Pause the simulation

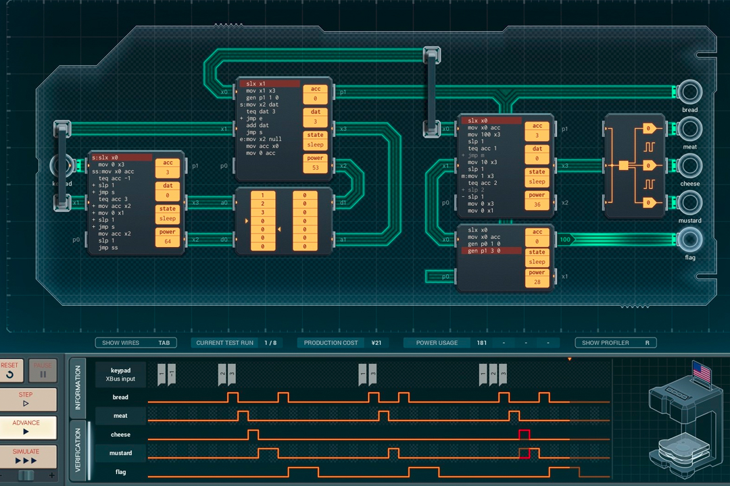pyautogui.click(x=43, y=370)
